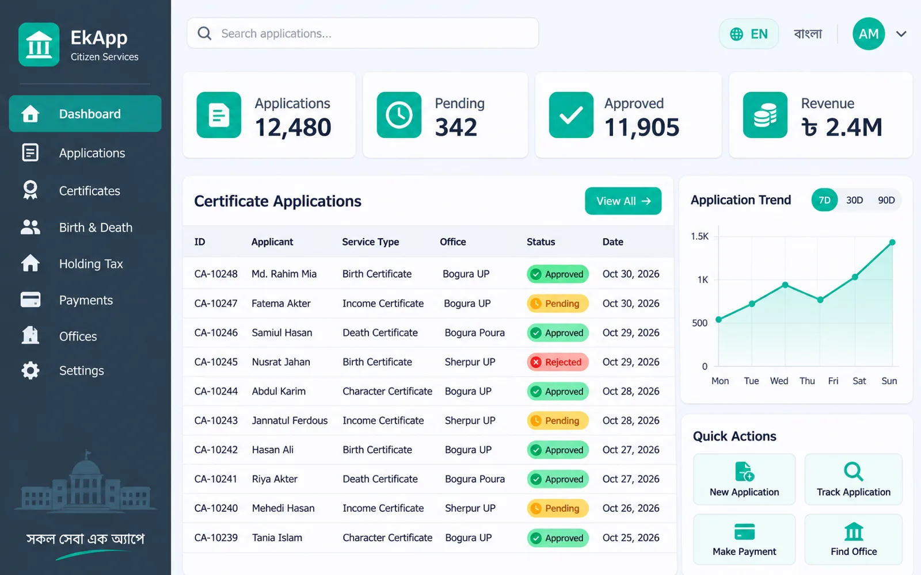The image size is (921, 575).
Task: Click the Rejected status badge for Nusrat Jahan
Action: click(558, 362)
